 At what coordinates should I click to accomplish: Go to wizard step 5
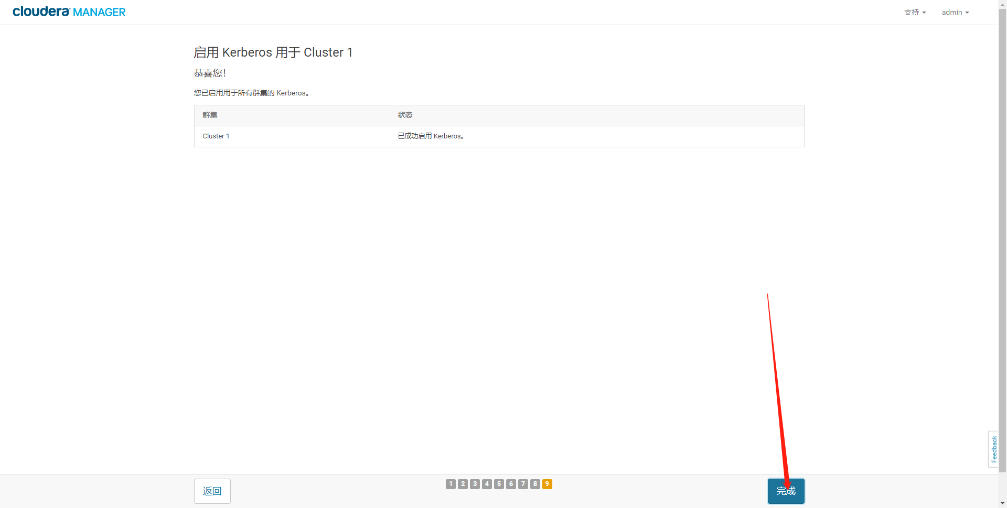point(499,484)
